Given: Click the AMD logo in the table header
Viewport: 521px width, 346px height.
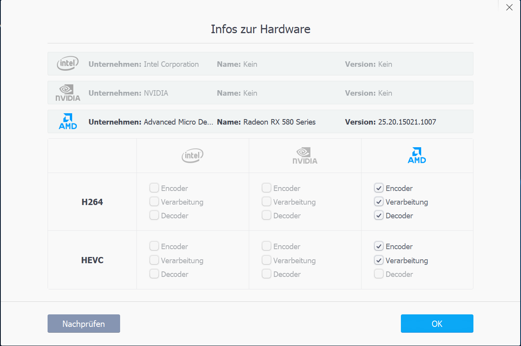Looking at the screenshot, I should (x=417, y=155).
